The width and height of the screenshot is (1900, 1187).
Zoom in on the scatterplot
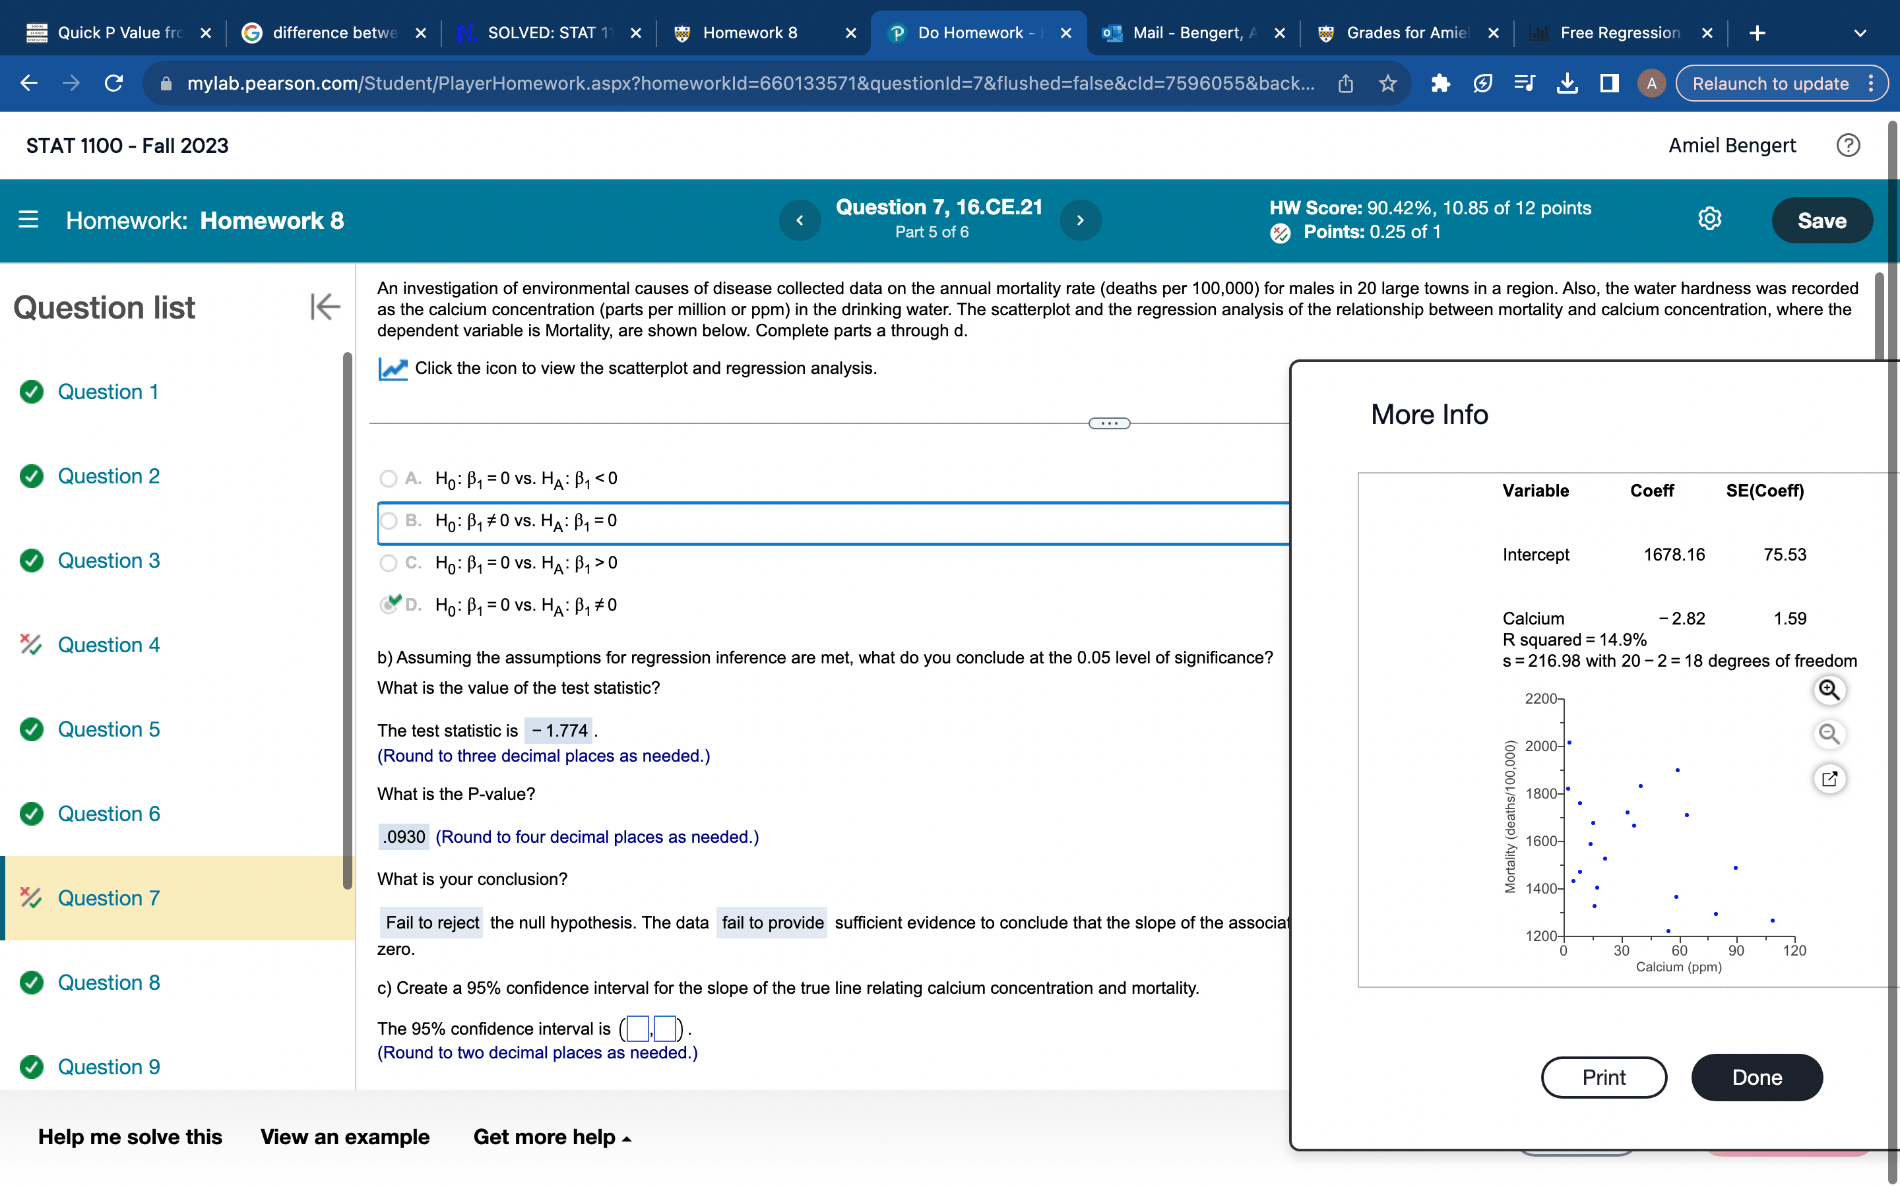click(1829, 690)
